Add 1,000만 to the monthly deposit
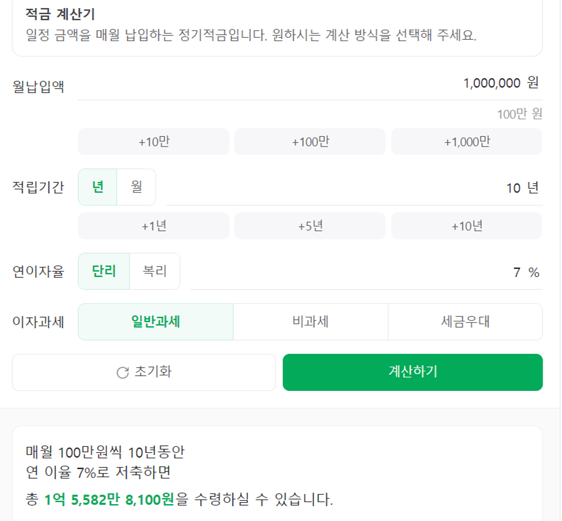562x521 pixels. point(466,142)
